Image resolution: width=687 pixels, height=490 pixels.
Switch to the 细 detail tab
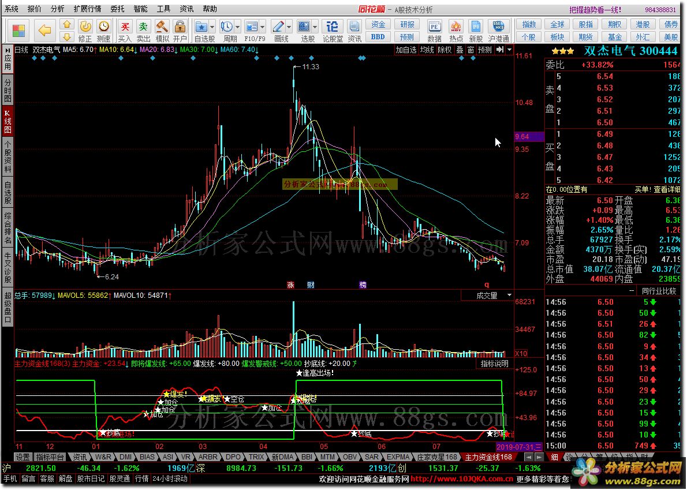pyautogui.click(x=554, y=457)
